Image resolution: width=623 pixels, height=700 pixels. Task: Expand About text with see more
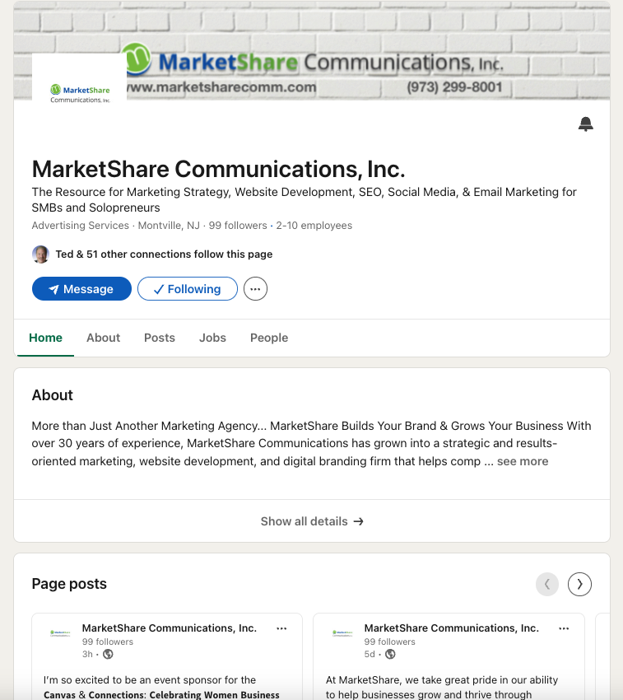pos(523,461)
